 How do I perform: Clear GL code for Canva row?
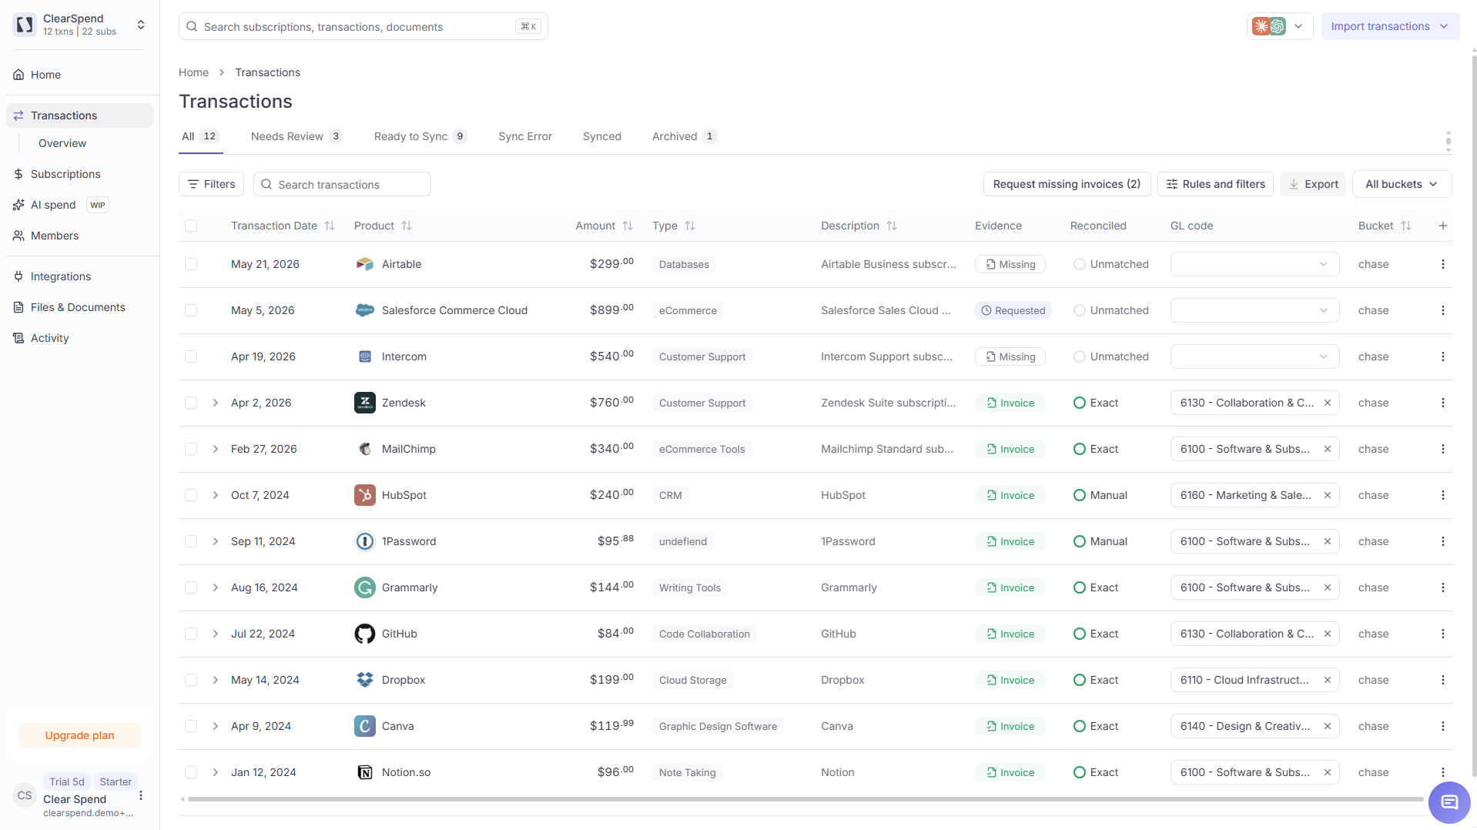[1328, 726]
